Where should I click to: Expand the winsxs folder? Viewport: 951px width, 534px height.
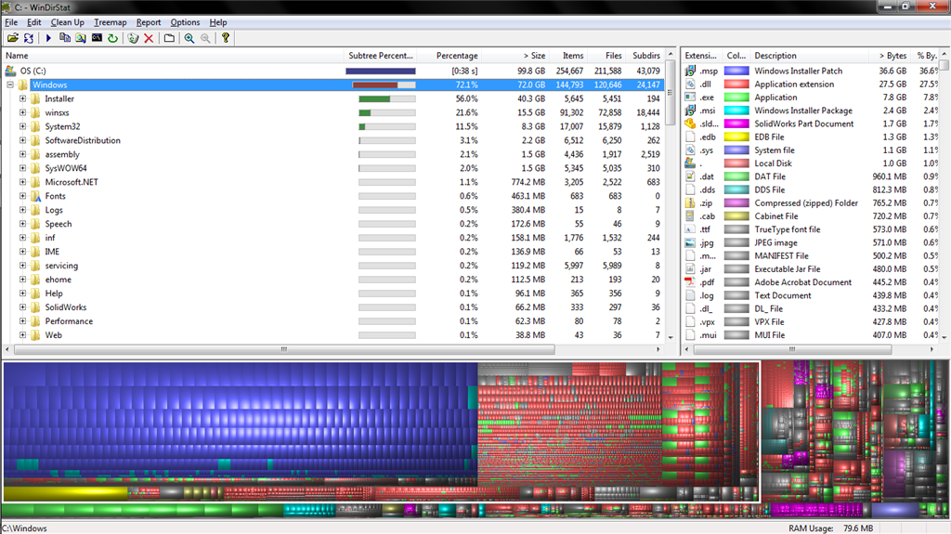22,112
